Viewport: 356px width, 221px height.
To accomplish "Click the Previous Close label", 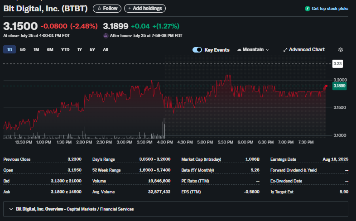I will pyautogui.click(x=17, y=159).
